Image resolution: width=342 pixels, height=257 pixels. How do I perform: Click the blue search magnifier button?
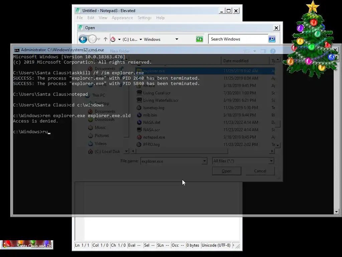(x=272, y=39)
